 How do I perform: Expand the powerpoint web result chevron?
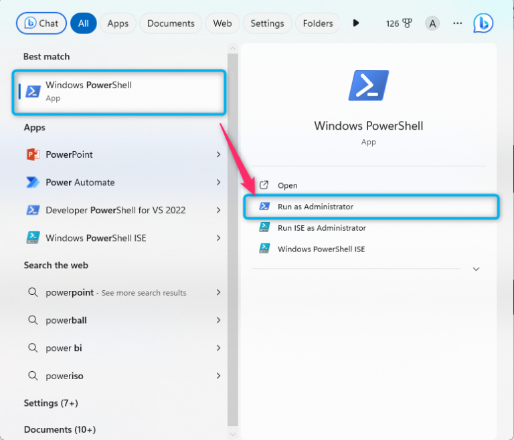(218, 292)
